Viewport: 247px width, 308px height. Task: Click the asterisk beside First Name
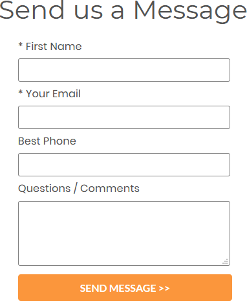(x=21, y=45)
